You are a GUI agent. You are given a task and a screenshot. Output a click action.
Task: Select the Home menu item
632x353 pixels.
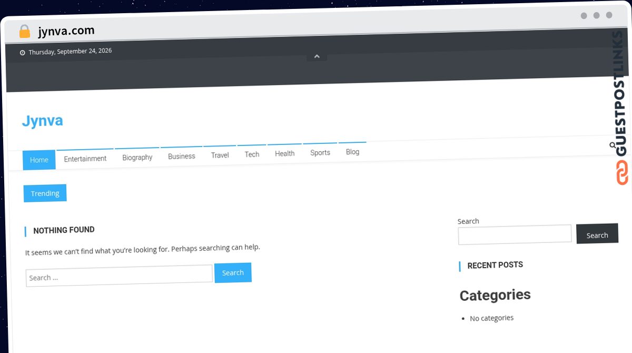[39, 160]
